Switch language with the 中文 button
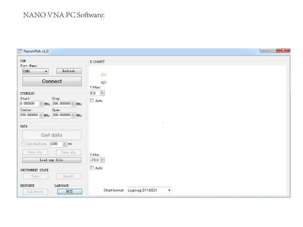This screenshot has height=227, width=303. click(69, 191)
